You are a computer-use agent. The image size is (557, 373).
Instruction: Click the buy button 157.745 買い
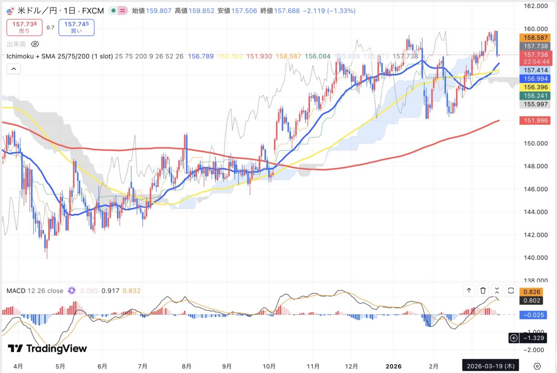77,27
